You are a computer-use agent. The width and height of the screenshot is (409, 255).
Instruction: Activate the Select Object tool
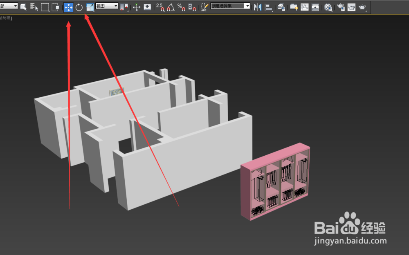tap(23, 7)
